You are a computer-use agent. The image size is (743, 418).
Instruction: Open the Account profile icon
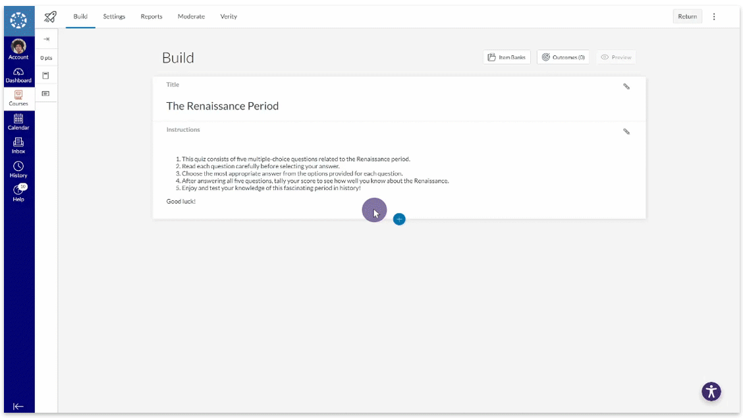18,48
